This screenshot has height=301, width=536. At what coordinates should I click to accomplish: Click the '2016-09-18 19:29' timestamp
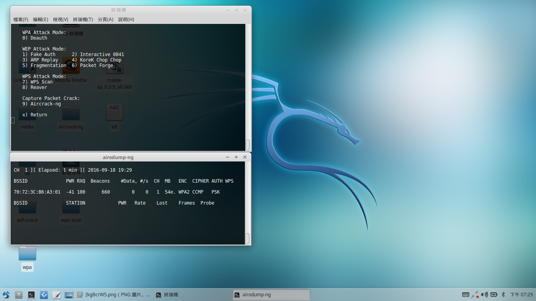110,170
